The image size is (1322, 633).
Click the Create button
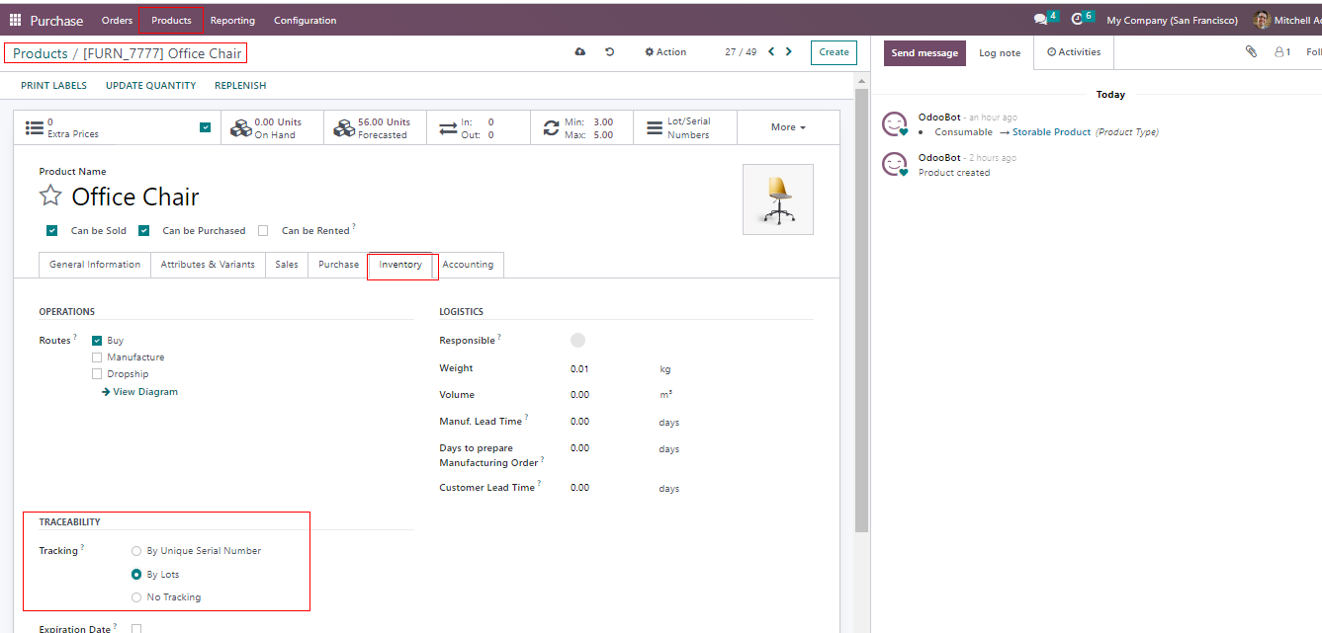coord(834,52)
